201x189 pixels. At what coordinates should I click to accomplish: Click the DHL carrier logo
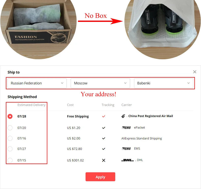click(127, 160)
